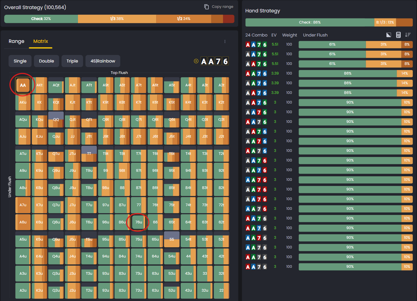417x301 pixels.
Task: Select the AA cell in the matrix
Action: tap(23, 85)
